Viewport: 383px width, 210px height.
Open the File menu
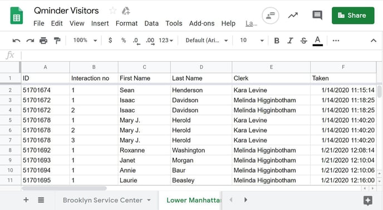pos(39,23)
